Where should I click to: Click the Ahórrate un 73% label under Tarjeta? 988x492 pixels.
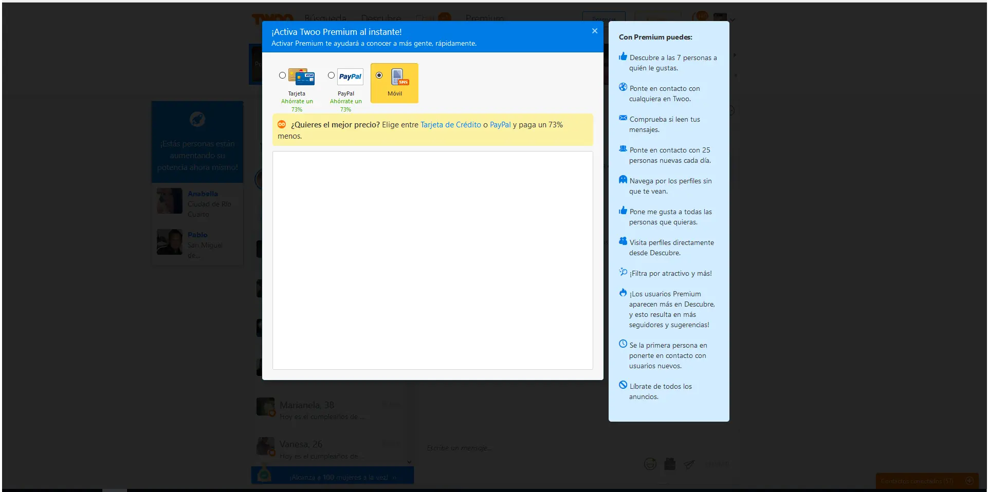point(297,105)
